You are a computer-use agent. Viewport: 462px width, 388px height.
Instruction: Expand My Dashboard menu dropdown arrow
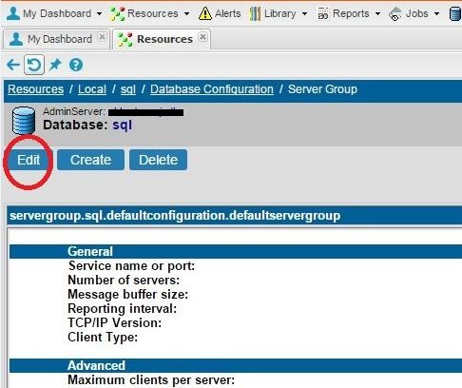(99, 14)
